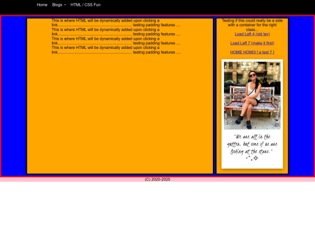Click the woman on bench photo
This screenshot has width=315, height=236.
point(252,96)
